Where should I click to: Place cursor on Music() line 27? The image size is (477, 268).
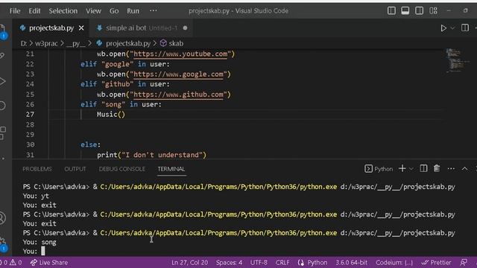(111, 115)
